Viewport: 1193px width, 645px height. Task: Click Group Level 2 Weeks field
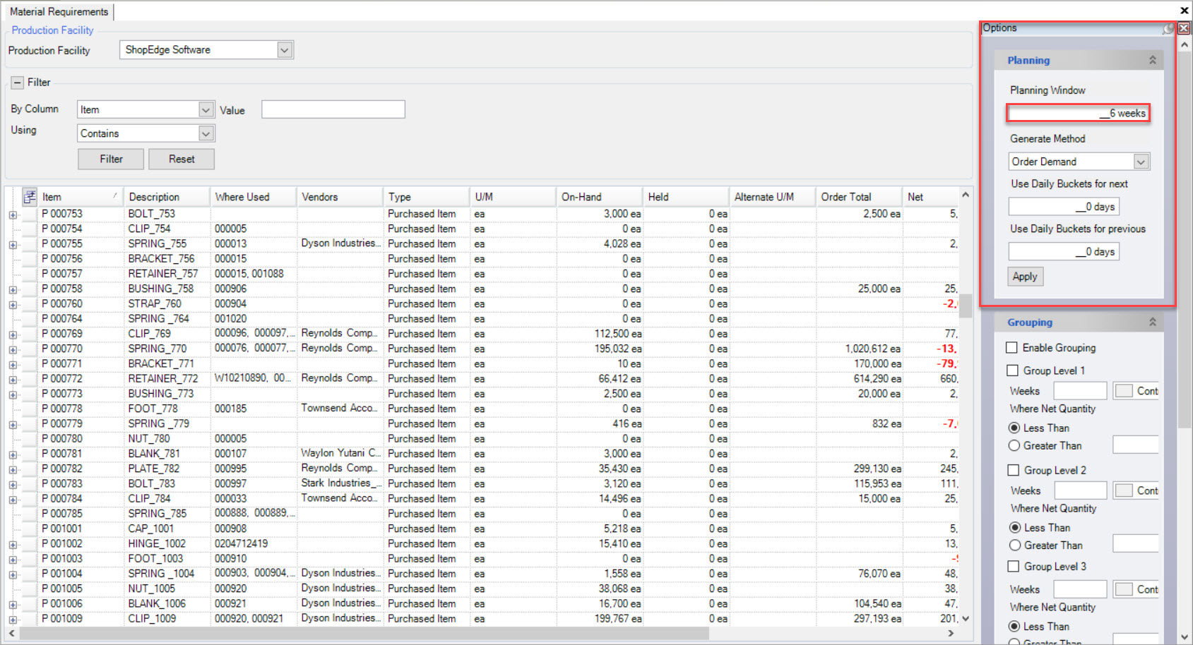(1081, 490)
